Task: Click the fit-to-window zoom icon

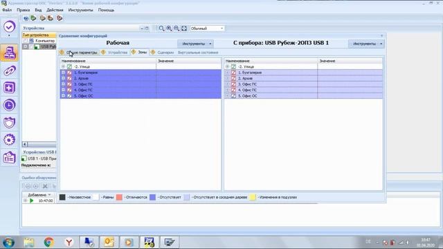Action: click(184, 28)
